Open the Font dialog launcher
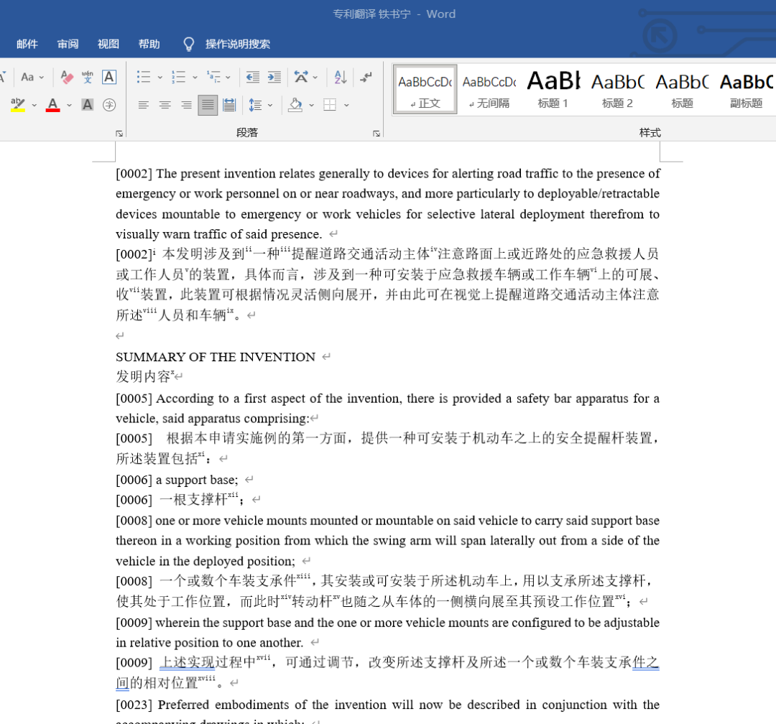Screen dimensions: 776x724 tap(119, 133)
